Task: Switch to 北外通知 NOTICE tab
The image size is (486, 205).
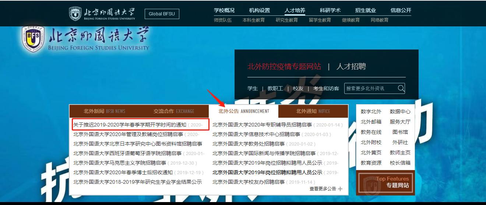Action: coord(313,111)
